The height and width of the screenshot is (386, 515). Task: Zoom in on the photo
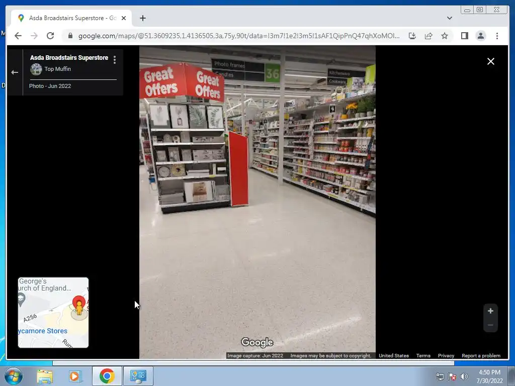(490, 311)
